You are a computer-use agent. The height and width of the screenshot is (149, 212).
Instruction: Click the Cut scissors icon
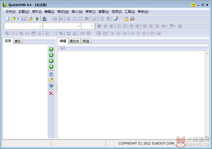click(x=68, y=19)
